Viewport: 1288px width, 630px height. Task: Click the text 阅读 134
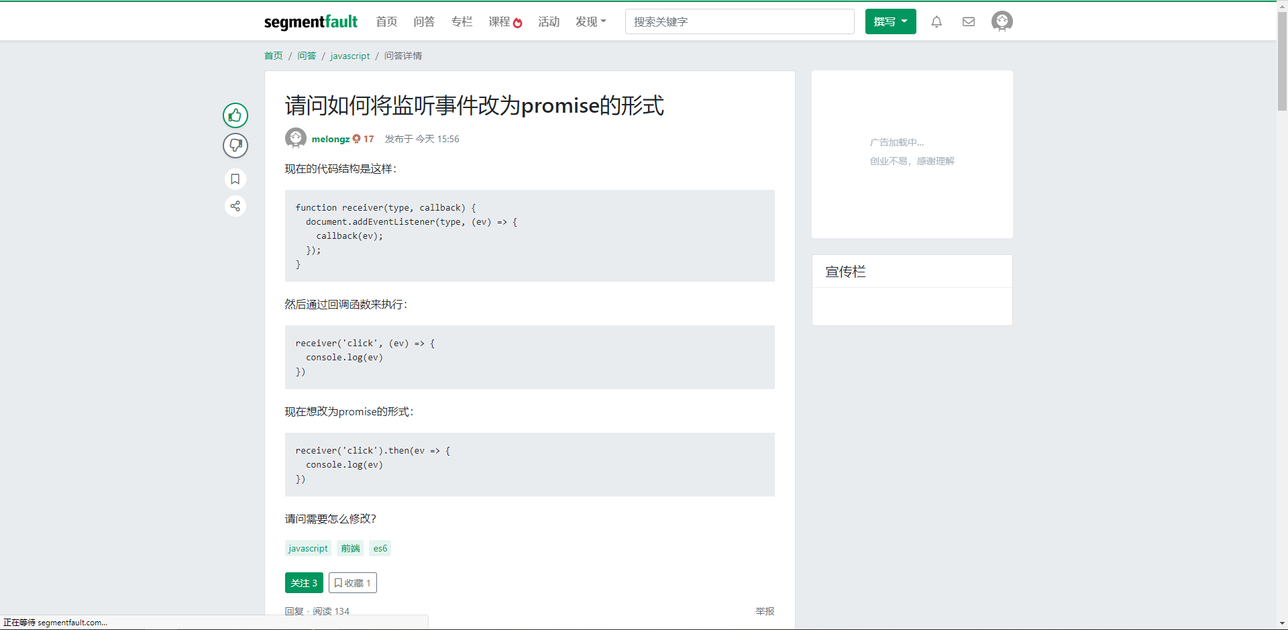click(x=331, y=611)
